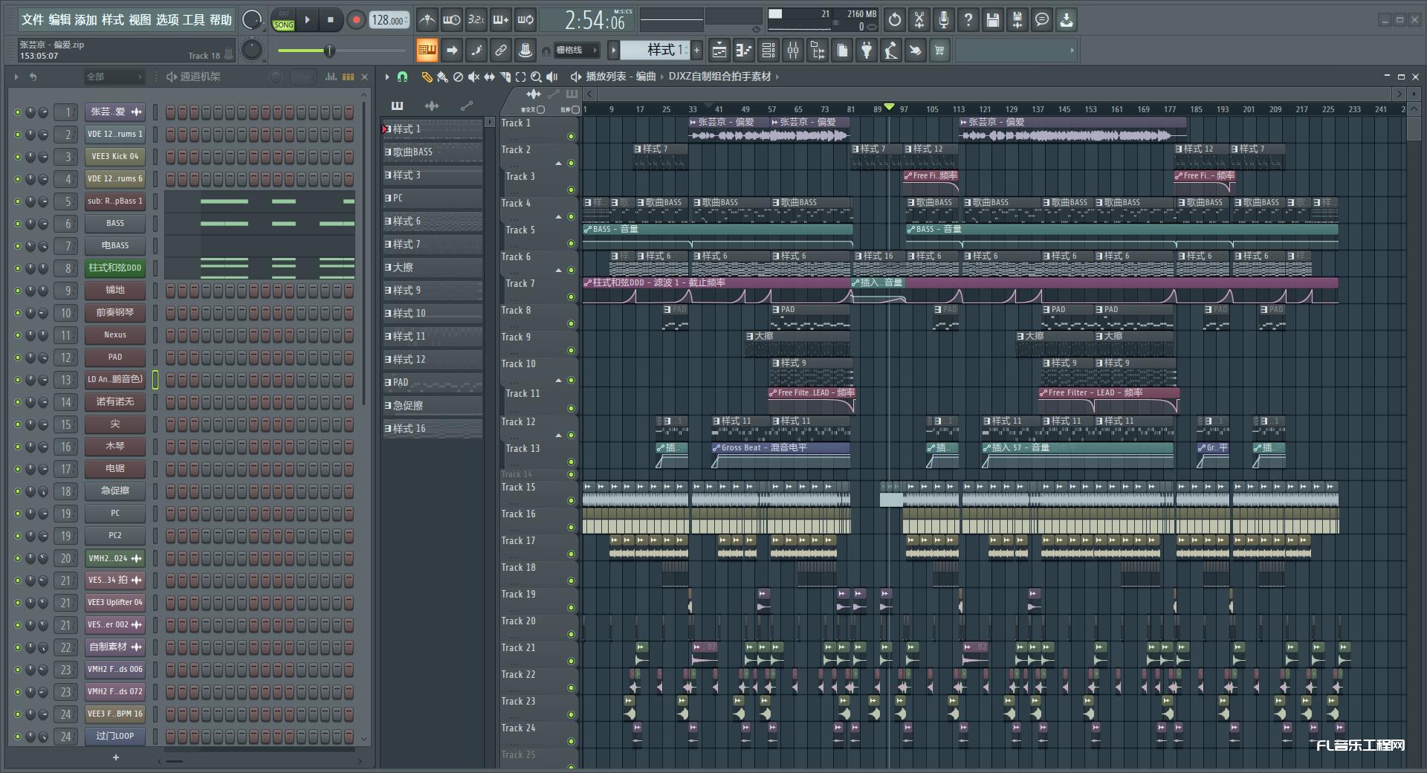Open the piano roll window icon
This screenshot has height=773, width=1427.
click(743, 51)
